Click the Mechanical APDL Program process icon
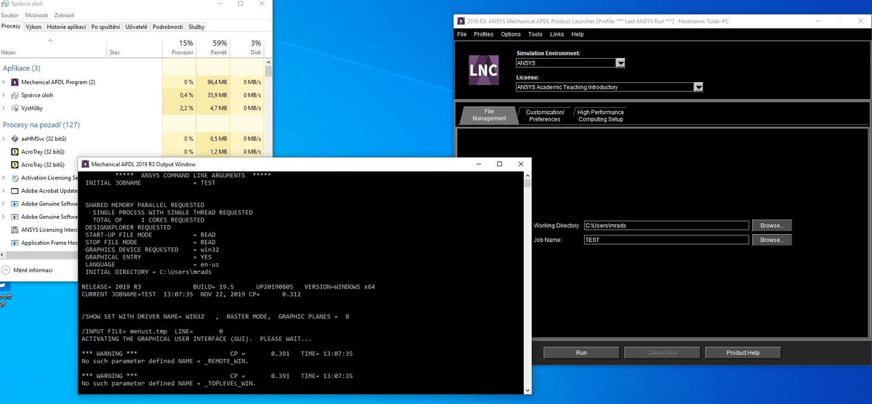Image resolution: width=872 pixels, height=404 pixels. (x=15, y=82)
